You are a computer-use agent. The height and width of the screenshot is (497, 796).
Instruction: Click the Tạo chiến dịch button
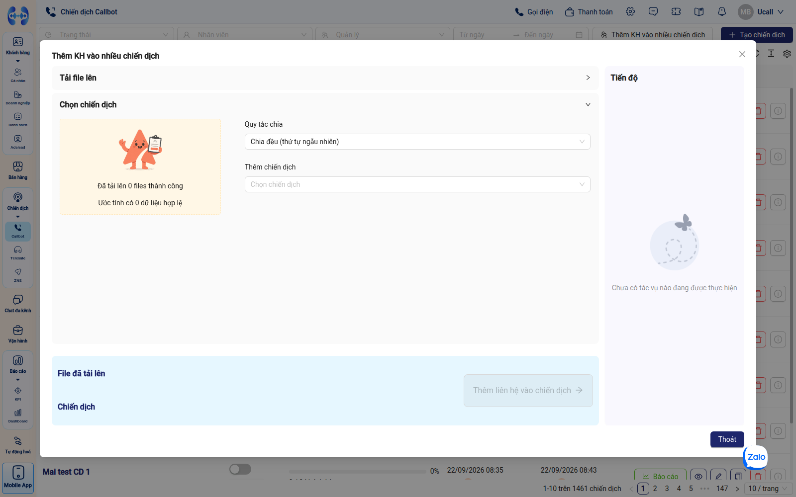pos(757,35)
